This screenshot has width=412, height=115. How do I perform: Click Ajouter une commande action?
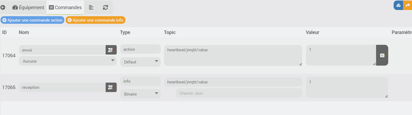(x=32, y=20)
